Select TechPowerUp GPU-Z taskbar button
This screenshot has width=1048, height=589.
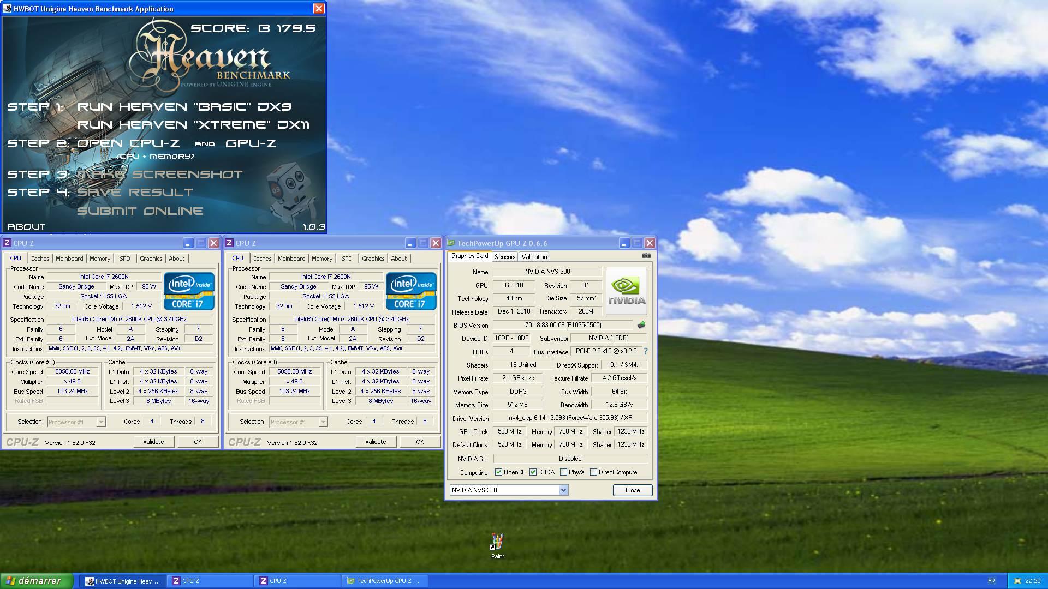pos(384,581)
